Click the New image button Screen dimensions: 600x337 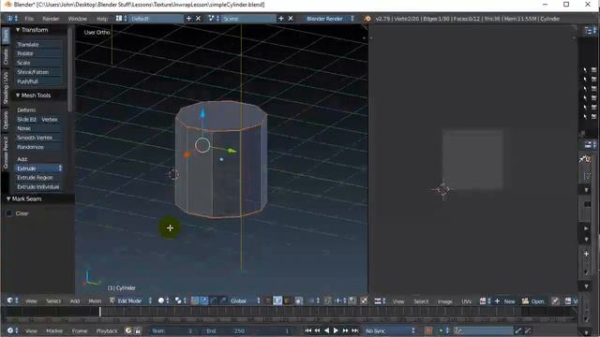pyautogui.click(x=505, y=301)
